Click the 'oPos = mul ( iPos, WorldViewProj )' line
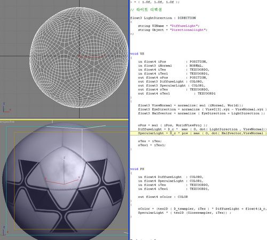Image resolution: width=267 pixels, height=240 pixels. (x=172, y=125)
